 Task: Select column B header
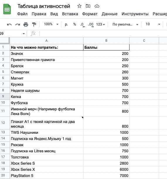point(106,40)
